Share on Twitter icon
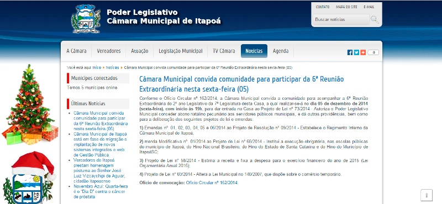Viewport: 442px width, 204px height. 356,52
